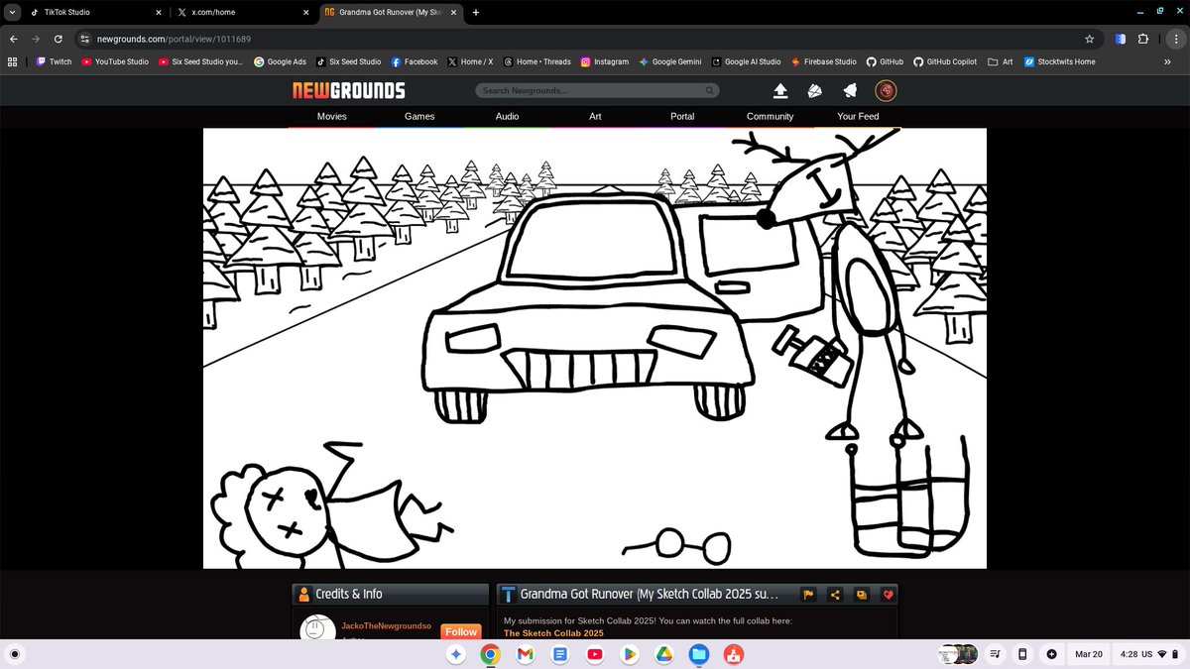This screenshot has height=669, width=1190.
Task: Open the Twitch bookmark
Action: (x=54, y=61)
